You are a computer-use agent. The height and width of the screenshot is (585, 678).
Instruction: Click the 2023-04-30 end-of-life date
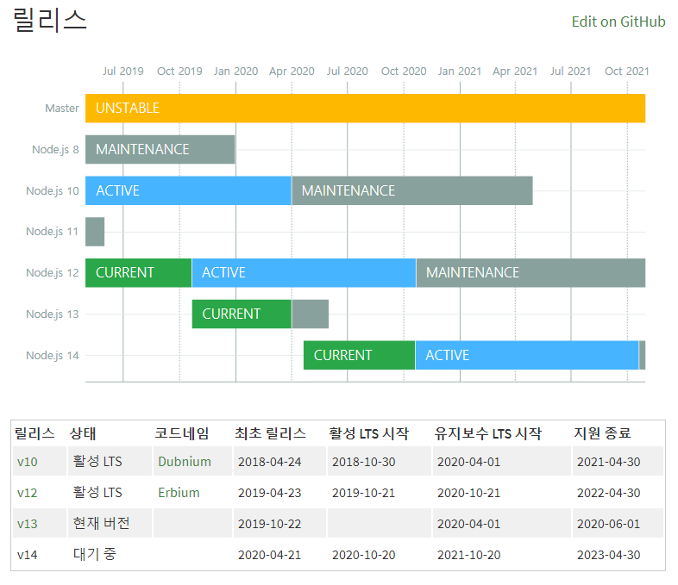(x=609, y=555)
